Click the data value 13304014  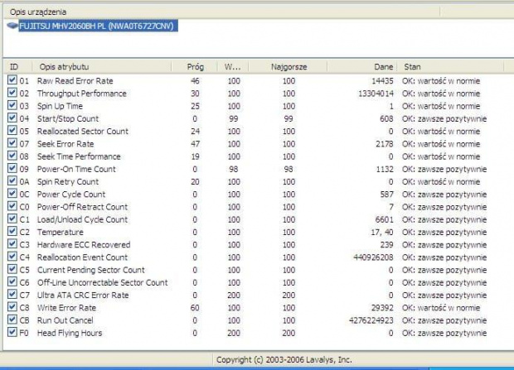[x=376, y=94]
